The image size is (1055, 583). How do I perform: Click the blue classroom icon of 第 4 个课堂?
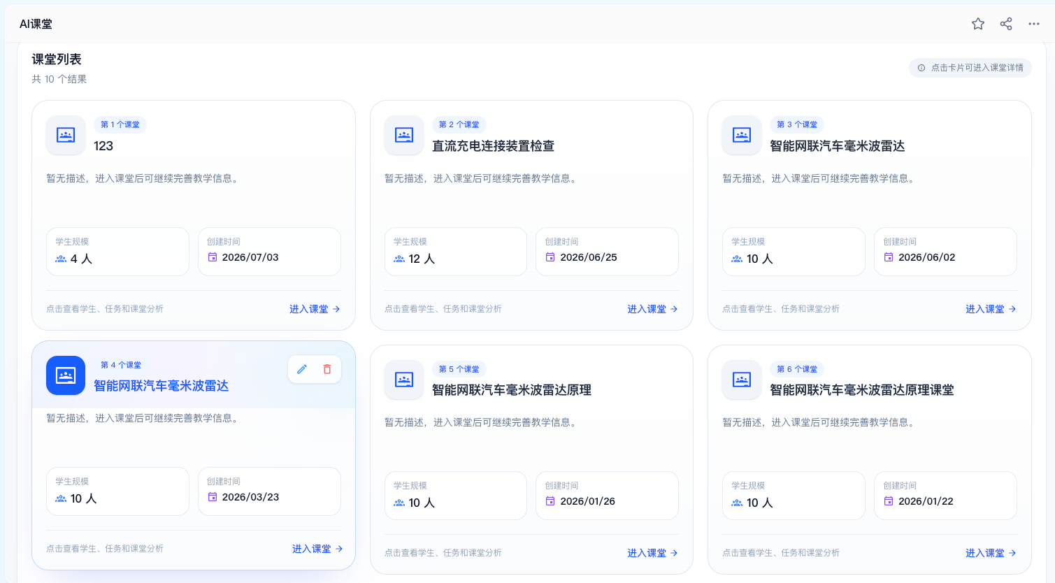66,375
